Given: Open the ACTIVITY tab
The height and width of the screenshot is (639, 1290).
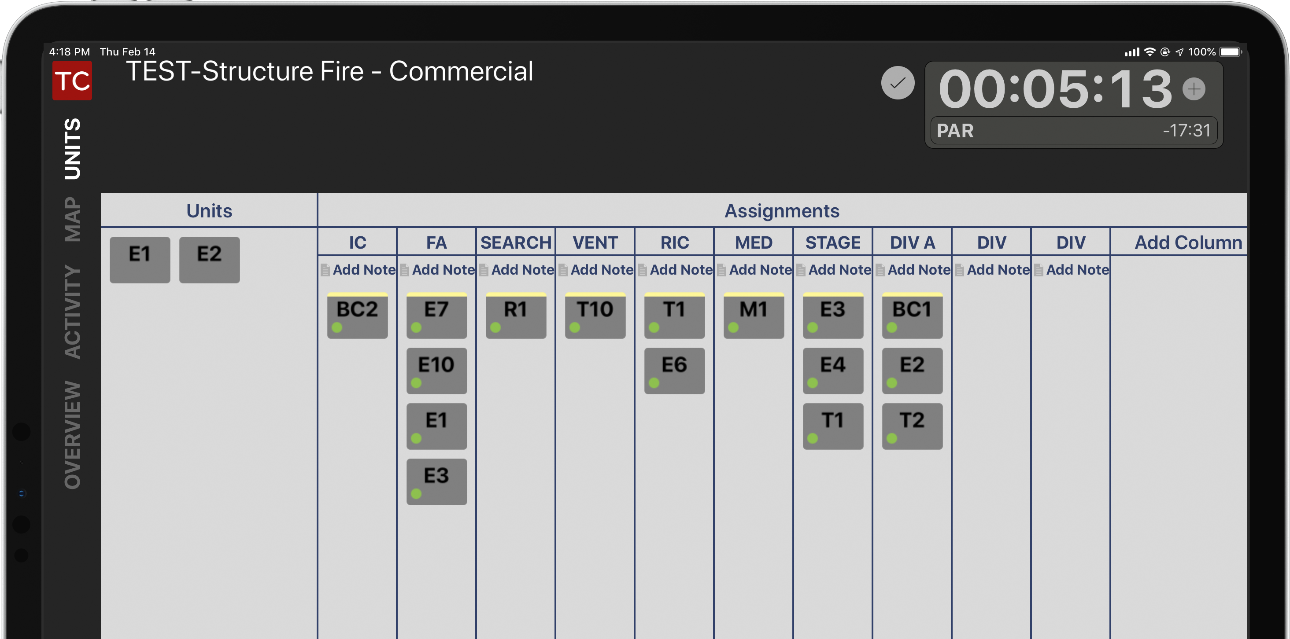Looking at the screenshot, I should pos(73,311).
